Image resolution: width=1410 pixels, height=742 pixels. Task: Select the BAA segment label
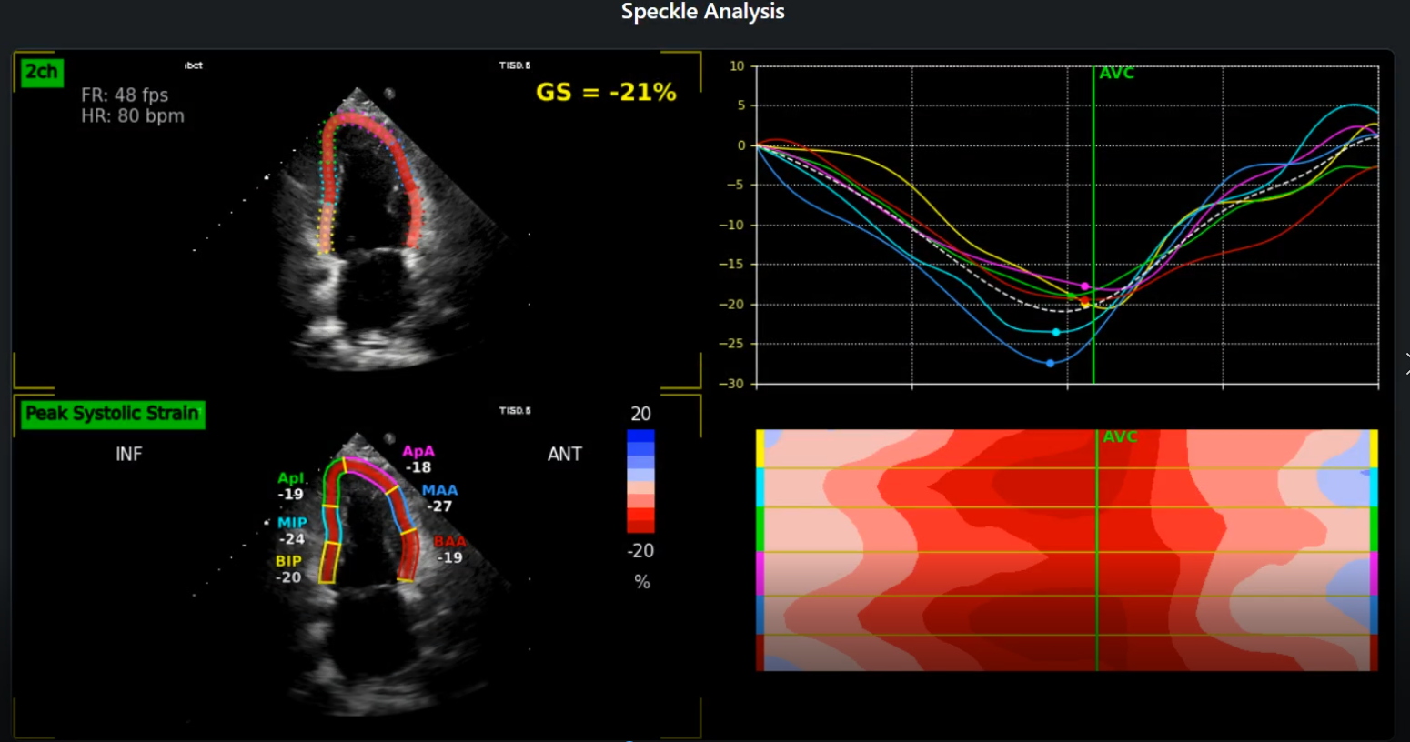point(449,542)
